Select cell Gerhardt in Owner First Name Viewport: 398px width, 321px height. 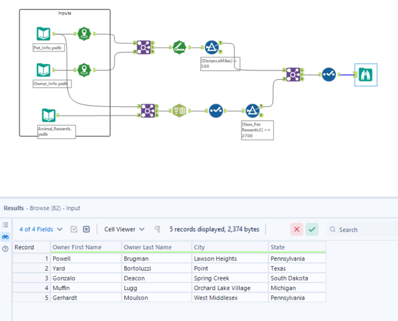(x=86, y=298)
